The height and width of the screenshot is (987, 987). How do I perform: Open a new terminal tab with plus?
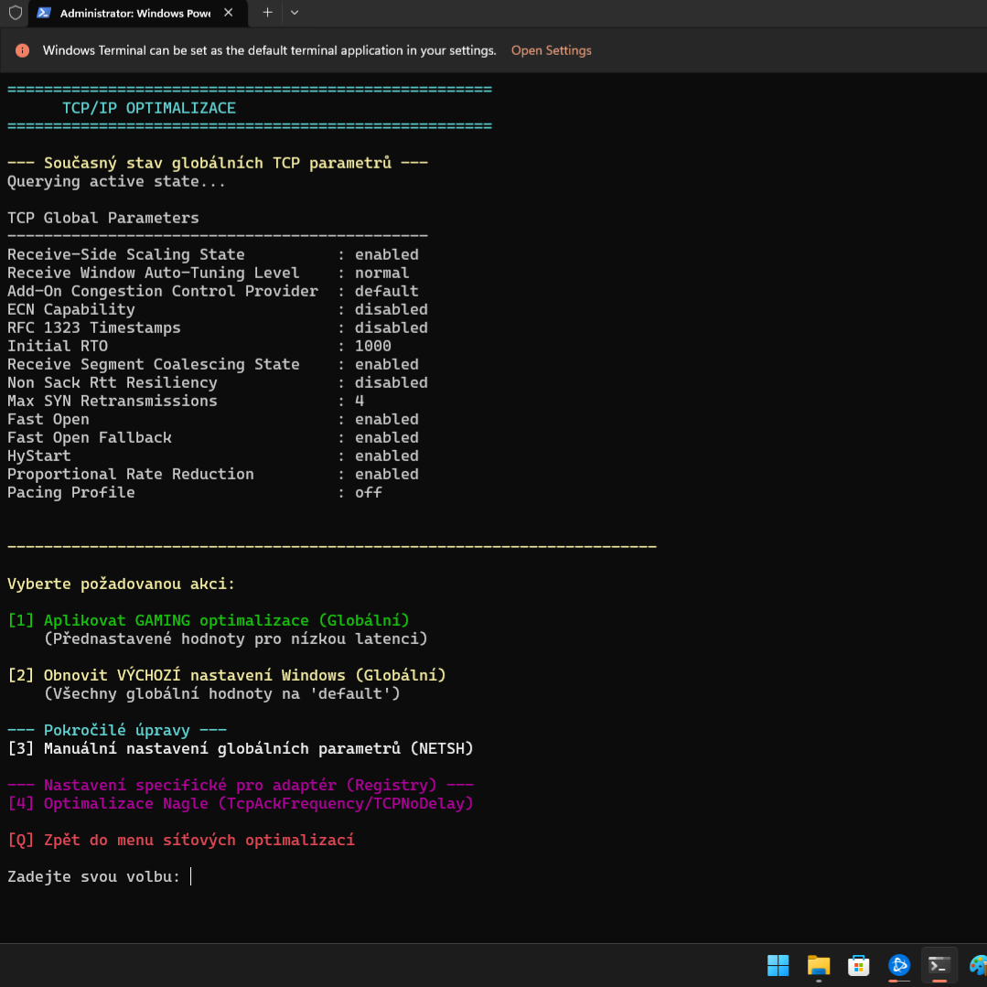tap(267, 13)
